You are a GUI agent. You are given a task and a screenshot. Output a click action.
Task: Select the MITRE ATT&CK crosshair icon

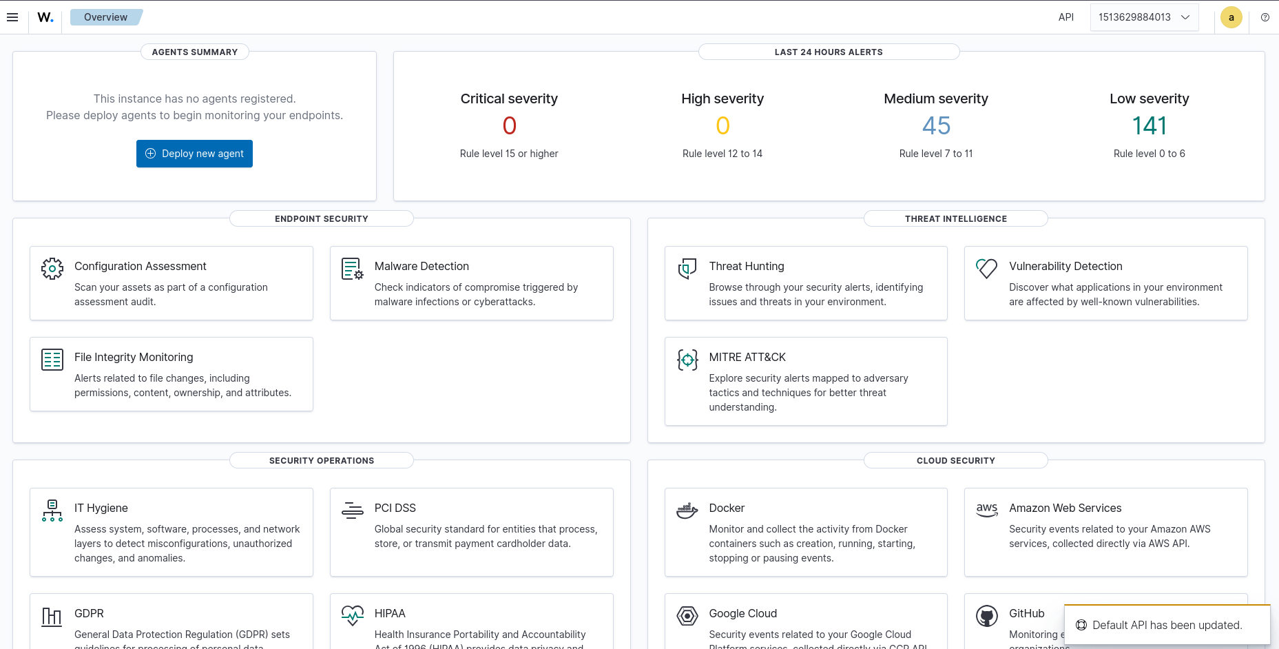point(687,359)
